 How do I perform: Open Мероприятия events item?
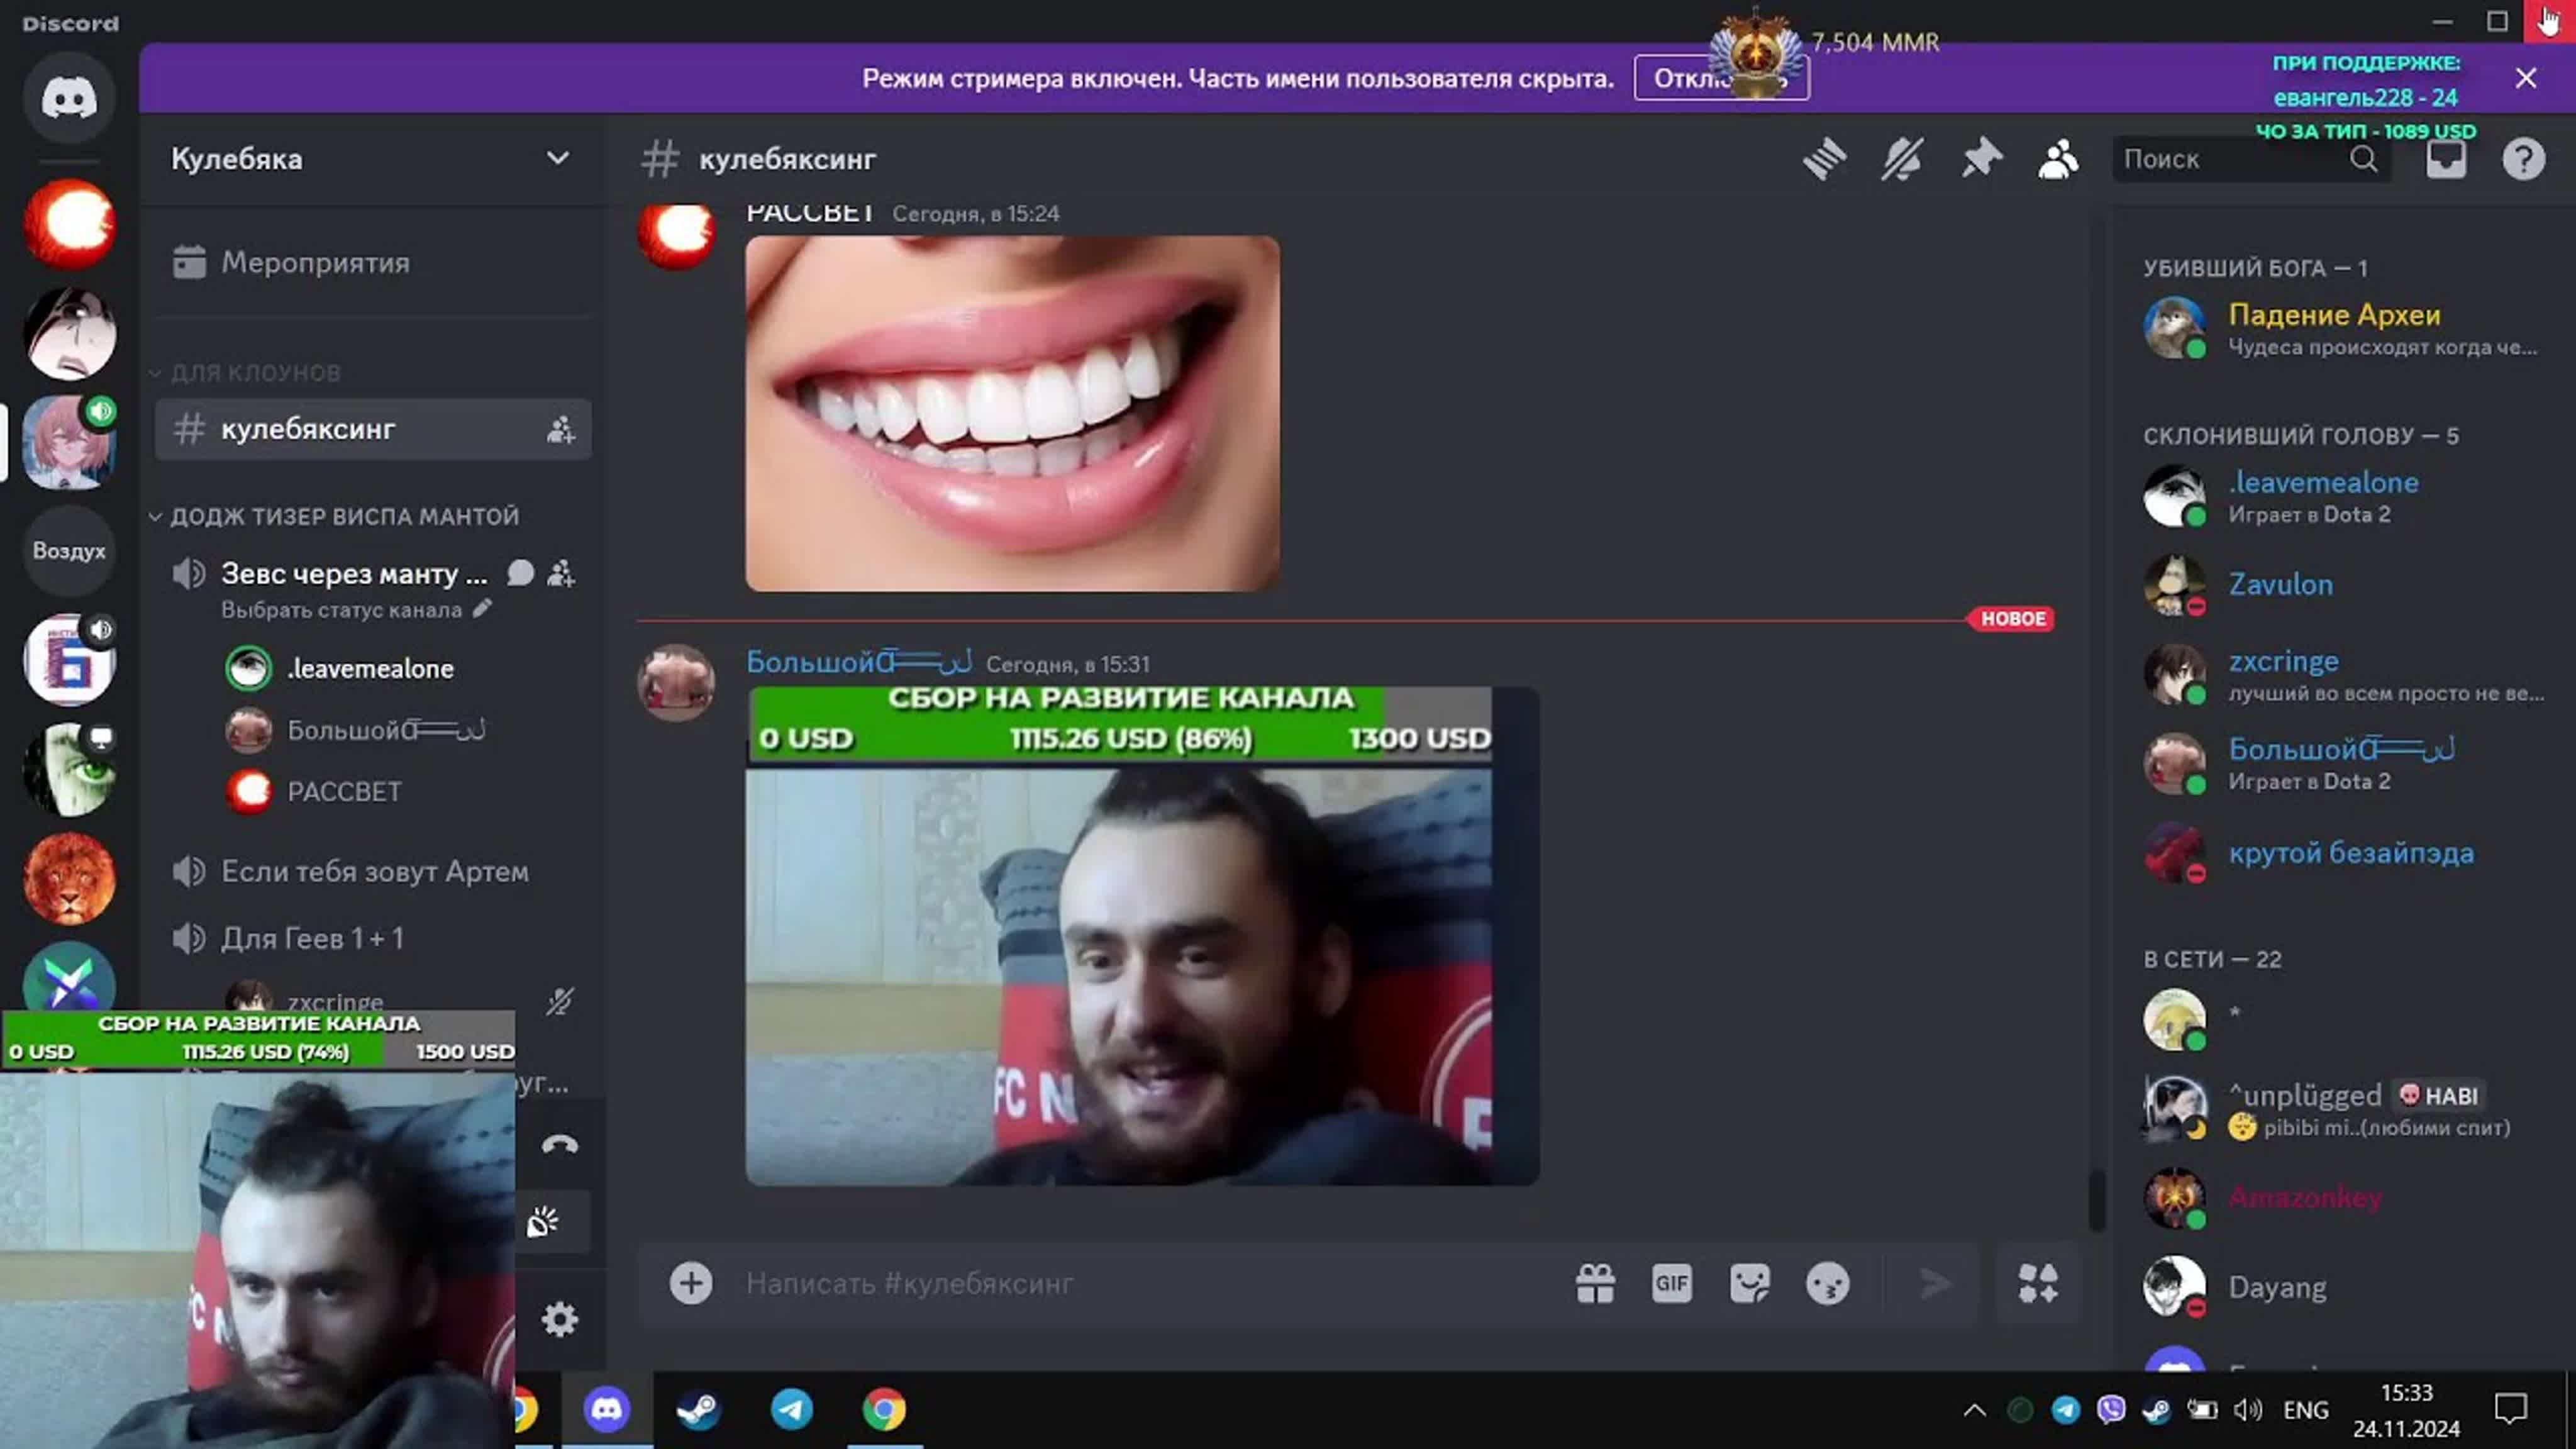tap(372, 263)
